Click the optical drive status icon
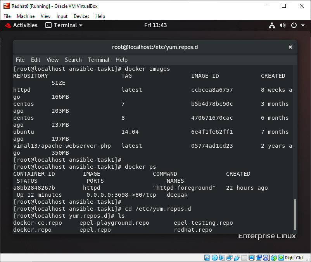The image size is (311, 262). pyautogui.click(x=215, y=257)
